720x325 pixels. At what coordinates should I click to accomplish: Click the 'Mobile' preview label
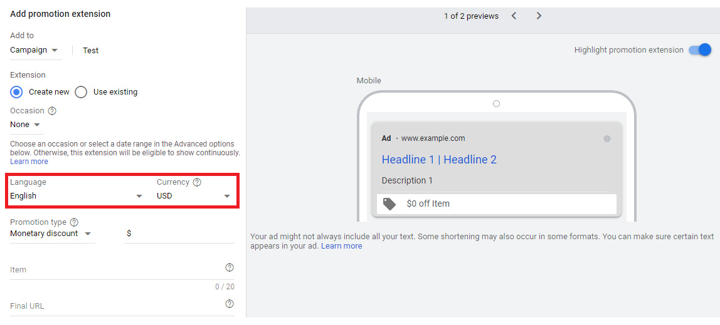coord(369,81)
